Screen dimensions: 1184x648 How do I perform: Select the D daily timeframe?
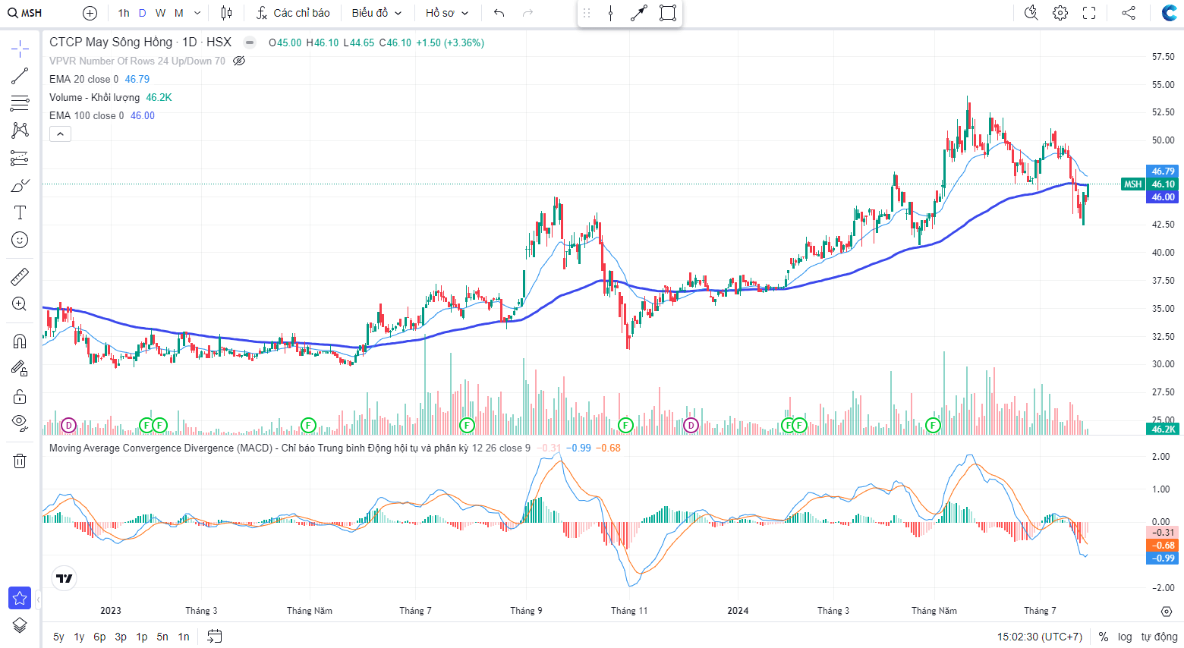pos(142,13)
